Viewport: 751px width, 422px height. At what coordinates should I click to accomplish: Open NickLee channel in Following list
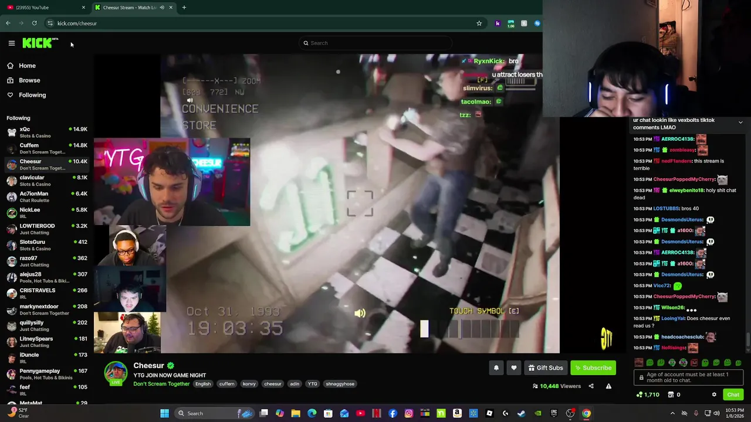tap(47, 213)
